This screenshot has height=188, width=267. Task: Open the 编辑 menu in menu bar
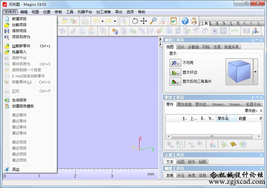click(x=24, y=12)
